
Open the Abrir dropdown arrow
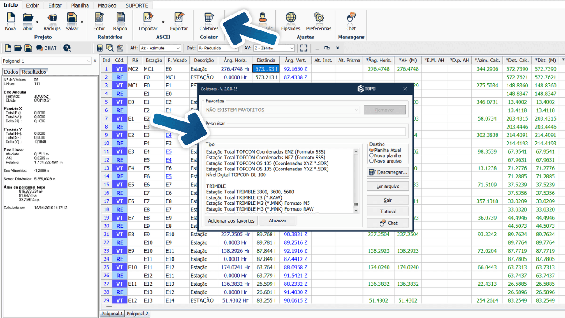point(37,22)
